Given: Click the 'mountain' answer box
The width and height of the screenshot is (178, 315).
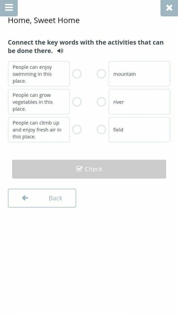Looking at the screenshot, I should point(139,74).
